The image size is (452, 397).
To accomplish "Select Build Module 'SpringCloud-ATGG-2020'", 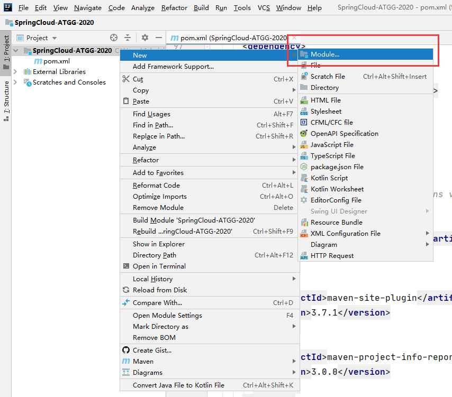I will click(x=210, y=220).
